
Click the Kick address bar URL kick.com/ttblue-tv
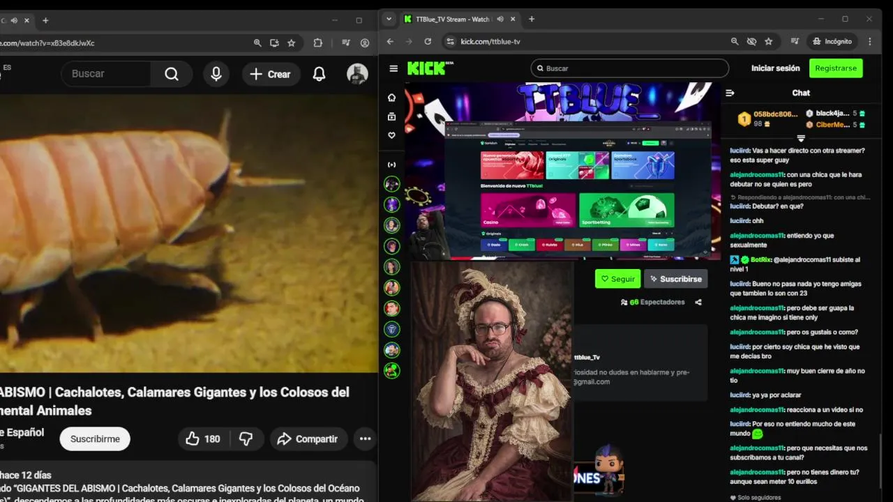click(490, 41)
